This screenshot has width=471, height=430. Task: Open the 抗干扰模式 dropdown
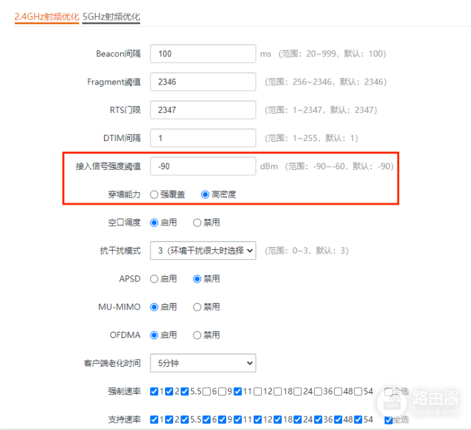pyautogui.click(x=203, y=251)
